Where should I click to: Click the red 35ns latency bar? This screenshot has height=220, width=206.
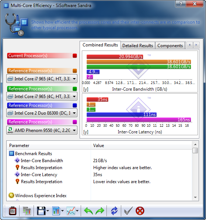(97, 99)
